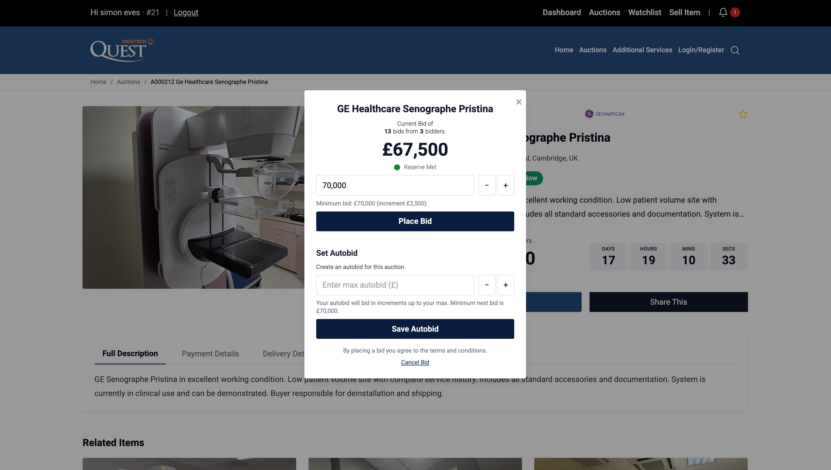The height and width of the screenshot is (470, 831).
Task: Click the max autobid input field
Action: (395, 285)
